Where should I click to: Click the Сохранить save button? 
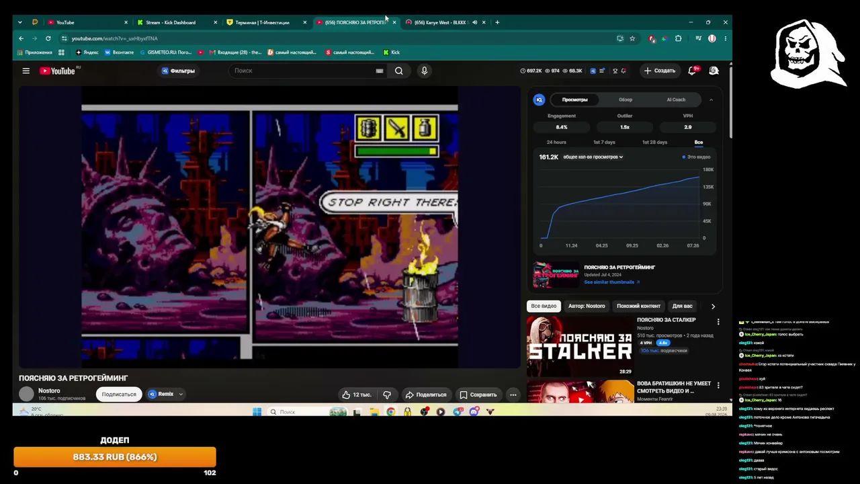click(478, 395)
